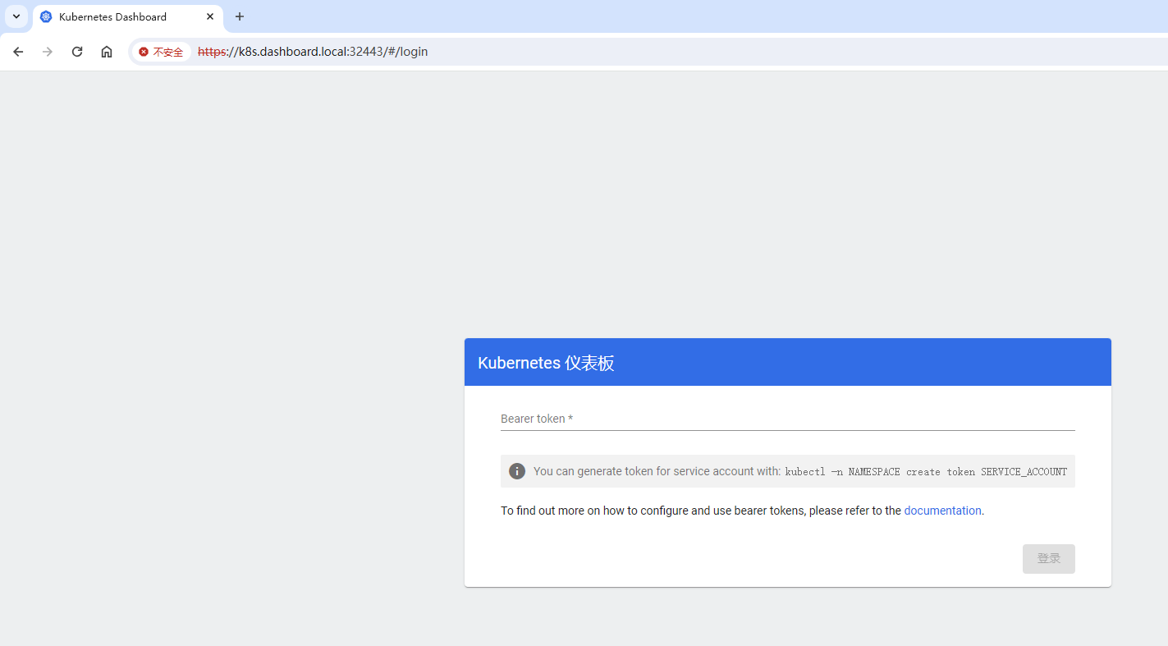The height and width of the screenshot is (646, 1168).
Task: Open the tab search chevron dropdown
Action: 16,16
